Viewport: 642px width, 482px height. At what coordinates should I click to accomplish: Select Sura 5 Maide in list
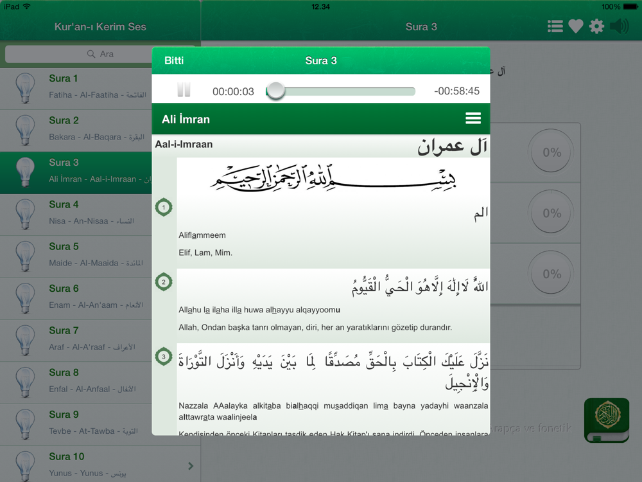click(76, 256)
